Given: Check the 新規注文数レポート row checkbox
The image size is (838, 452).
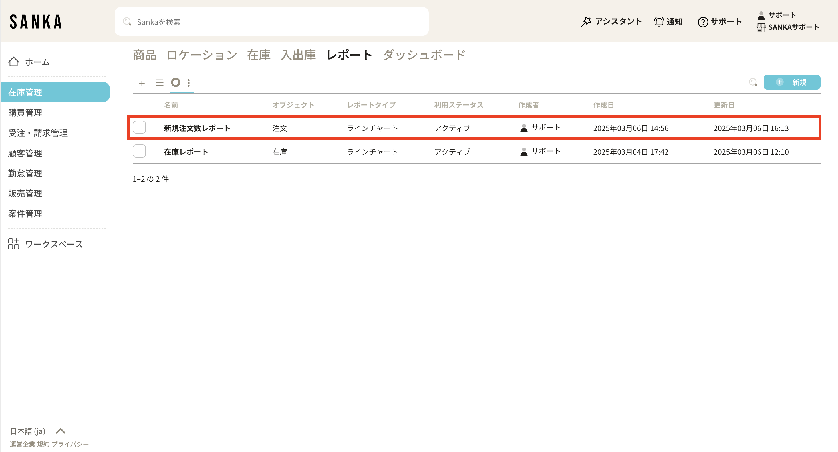Looking at the screenshot, I should click(x=139, y=128).
